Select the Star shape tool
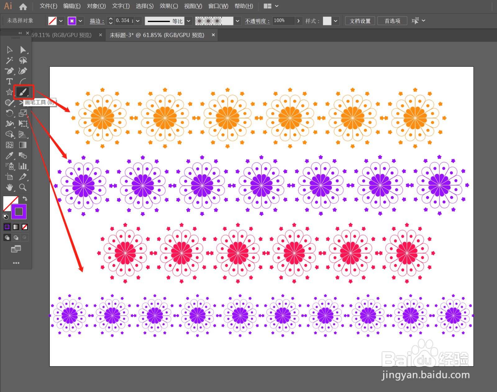The image size is (497, 392). click(9, 92)
